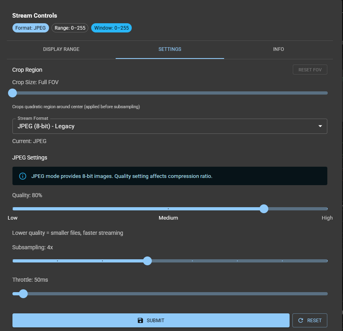Click the Range: 0–255 chip
The height and width of the screenshot is (331, 343).
(x=70, y=28)
